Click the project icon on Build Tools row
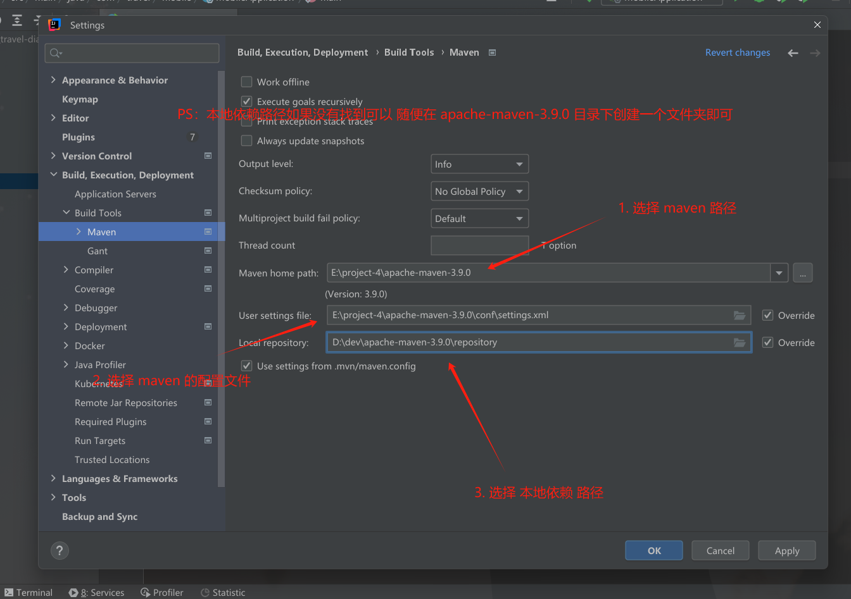 point(208,213)
